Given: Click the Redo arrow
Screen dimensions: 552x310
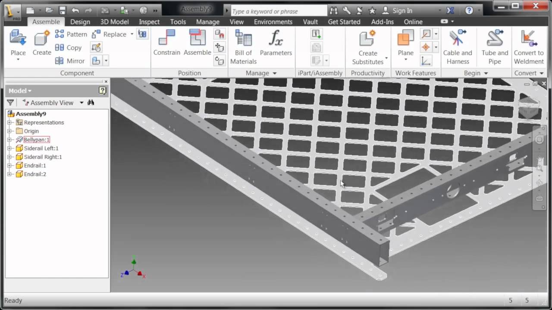Looking at the screenshot, I should tap(88, 10).
